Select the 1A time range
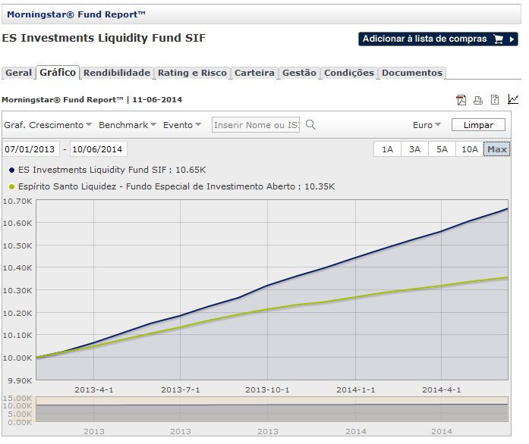Viewport: 529px width, 444px height. point(387,149)
